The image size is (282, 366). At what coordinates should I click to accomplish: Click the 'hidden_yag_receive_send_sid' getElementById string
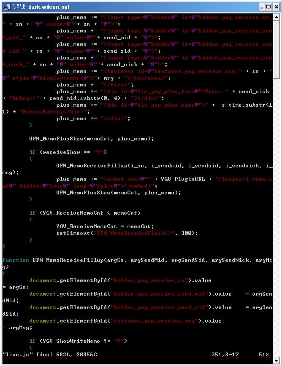click(159, 307)
